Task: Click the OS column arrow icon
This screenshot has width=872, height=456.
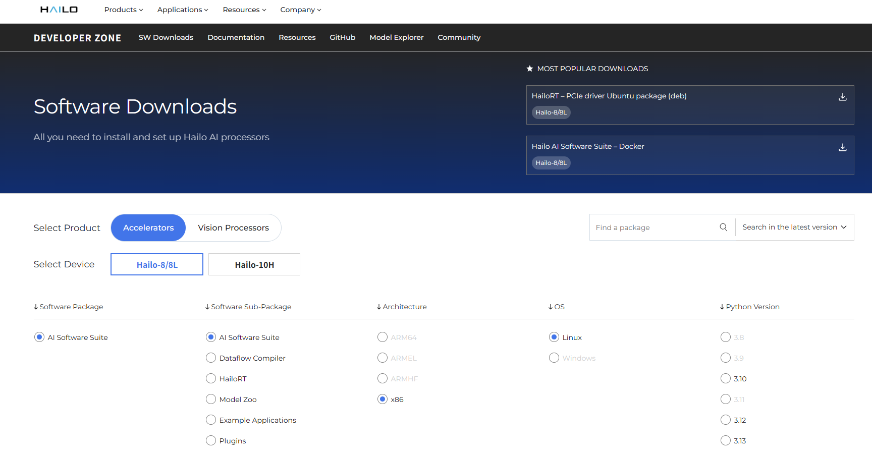Action: tap(551, 307)
